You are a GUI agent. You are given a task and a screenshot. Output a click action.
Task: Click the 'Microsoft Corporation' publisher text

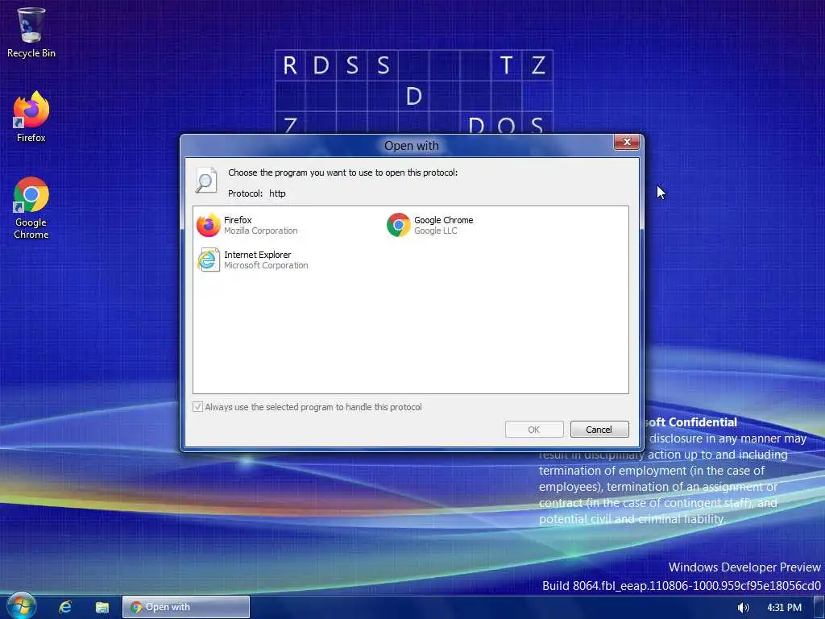[266, 265]
